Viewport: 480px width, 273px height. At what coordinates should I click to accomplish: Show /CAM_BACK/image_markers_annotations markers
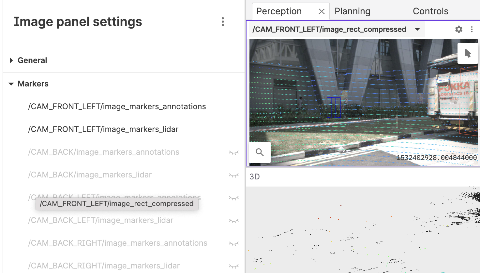(x=233, y=152)
